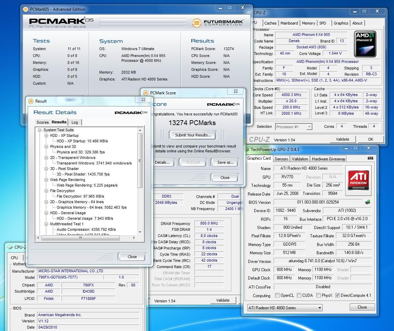Click the Details... button in PCMark Score
394x331 pixels.
click(162, 162)
